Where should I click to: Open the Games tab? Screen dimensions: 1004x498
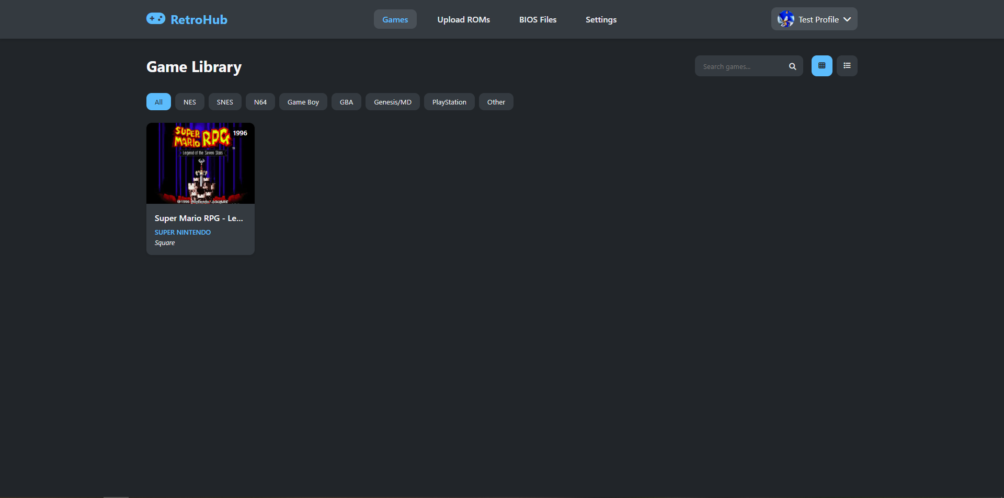395,19
